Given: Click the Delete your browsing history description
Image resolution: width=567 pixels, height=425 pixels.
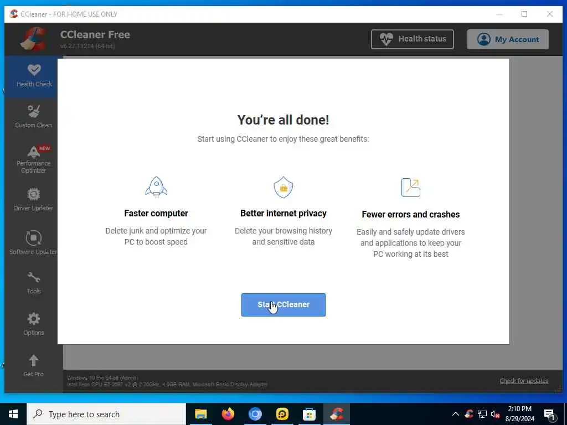Looking at the screenshot, I should click(x=283, y=236).
